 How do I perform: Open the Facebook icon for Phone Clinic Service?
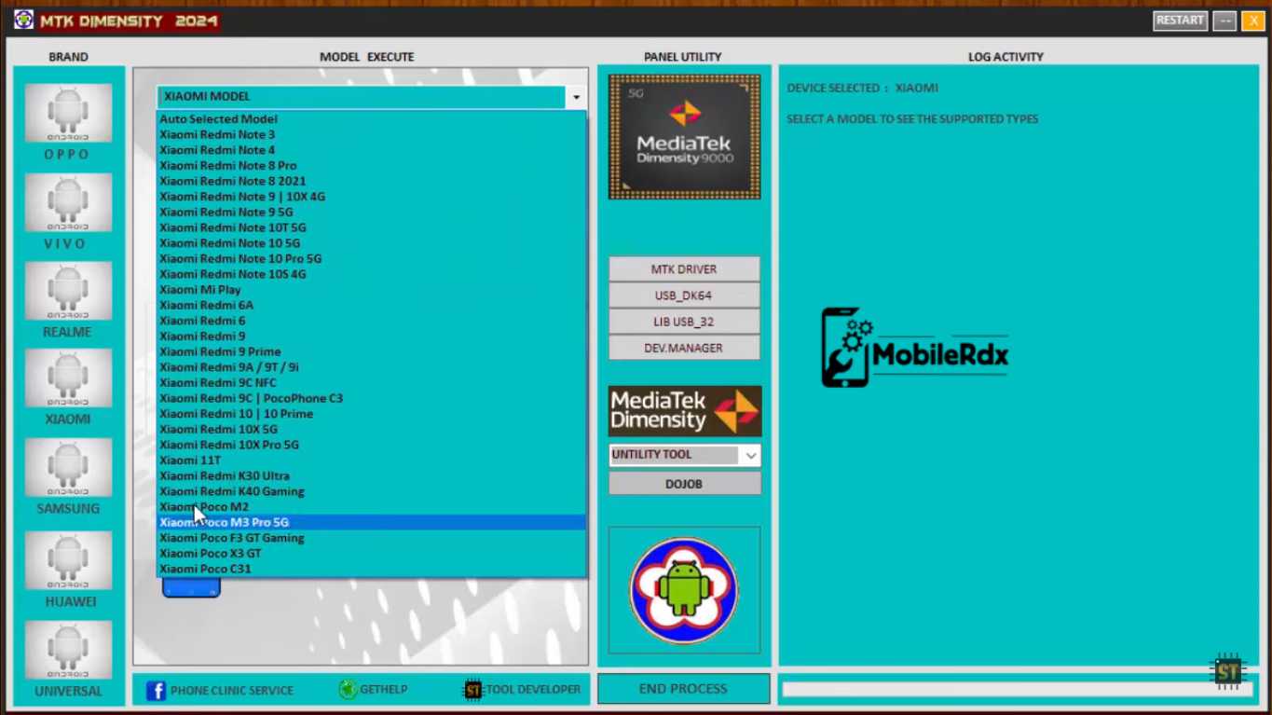[x=156, y=691]
